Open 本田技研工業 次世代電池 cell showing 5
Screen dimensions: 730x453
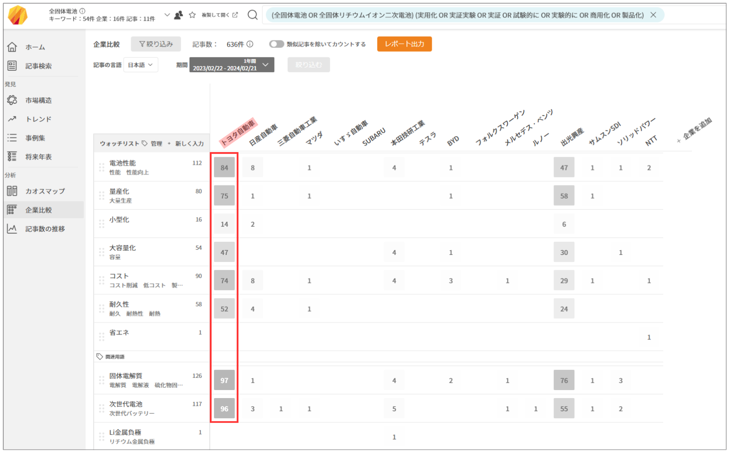coord(394,408)
